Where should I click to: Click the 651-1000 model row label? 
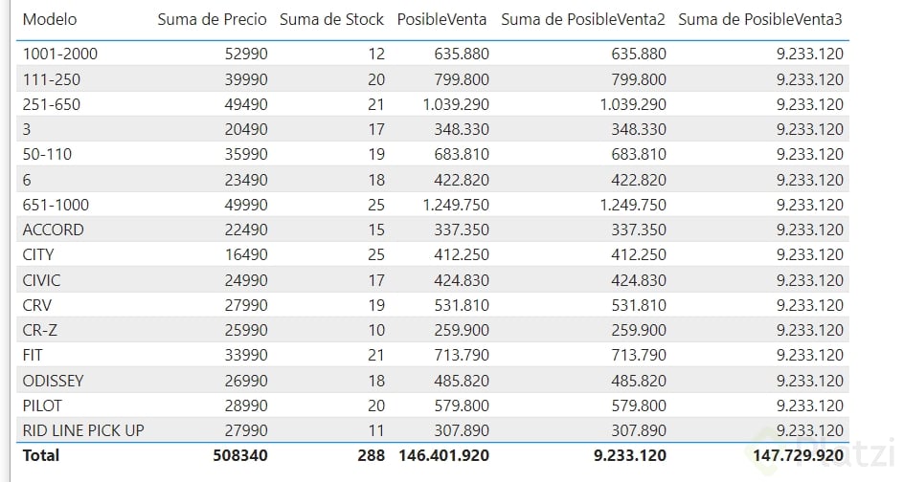click(x=56, y=205)
